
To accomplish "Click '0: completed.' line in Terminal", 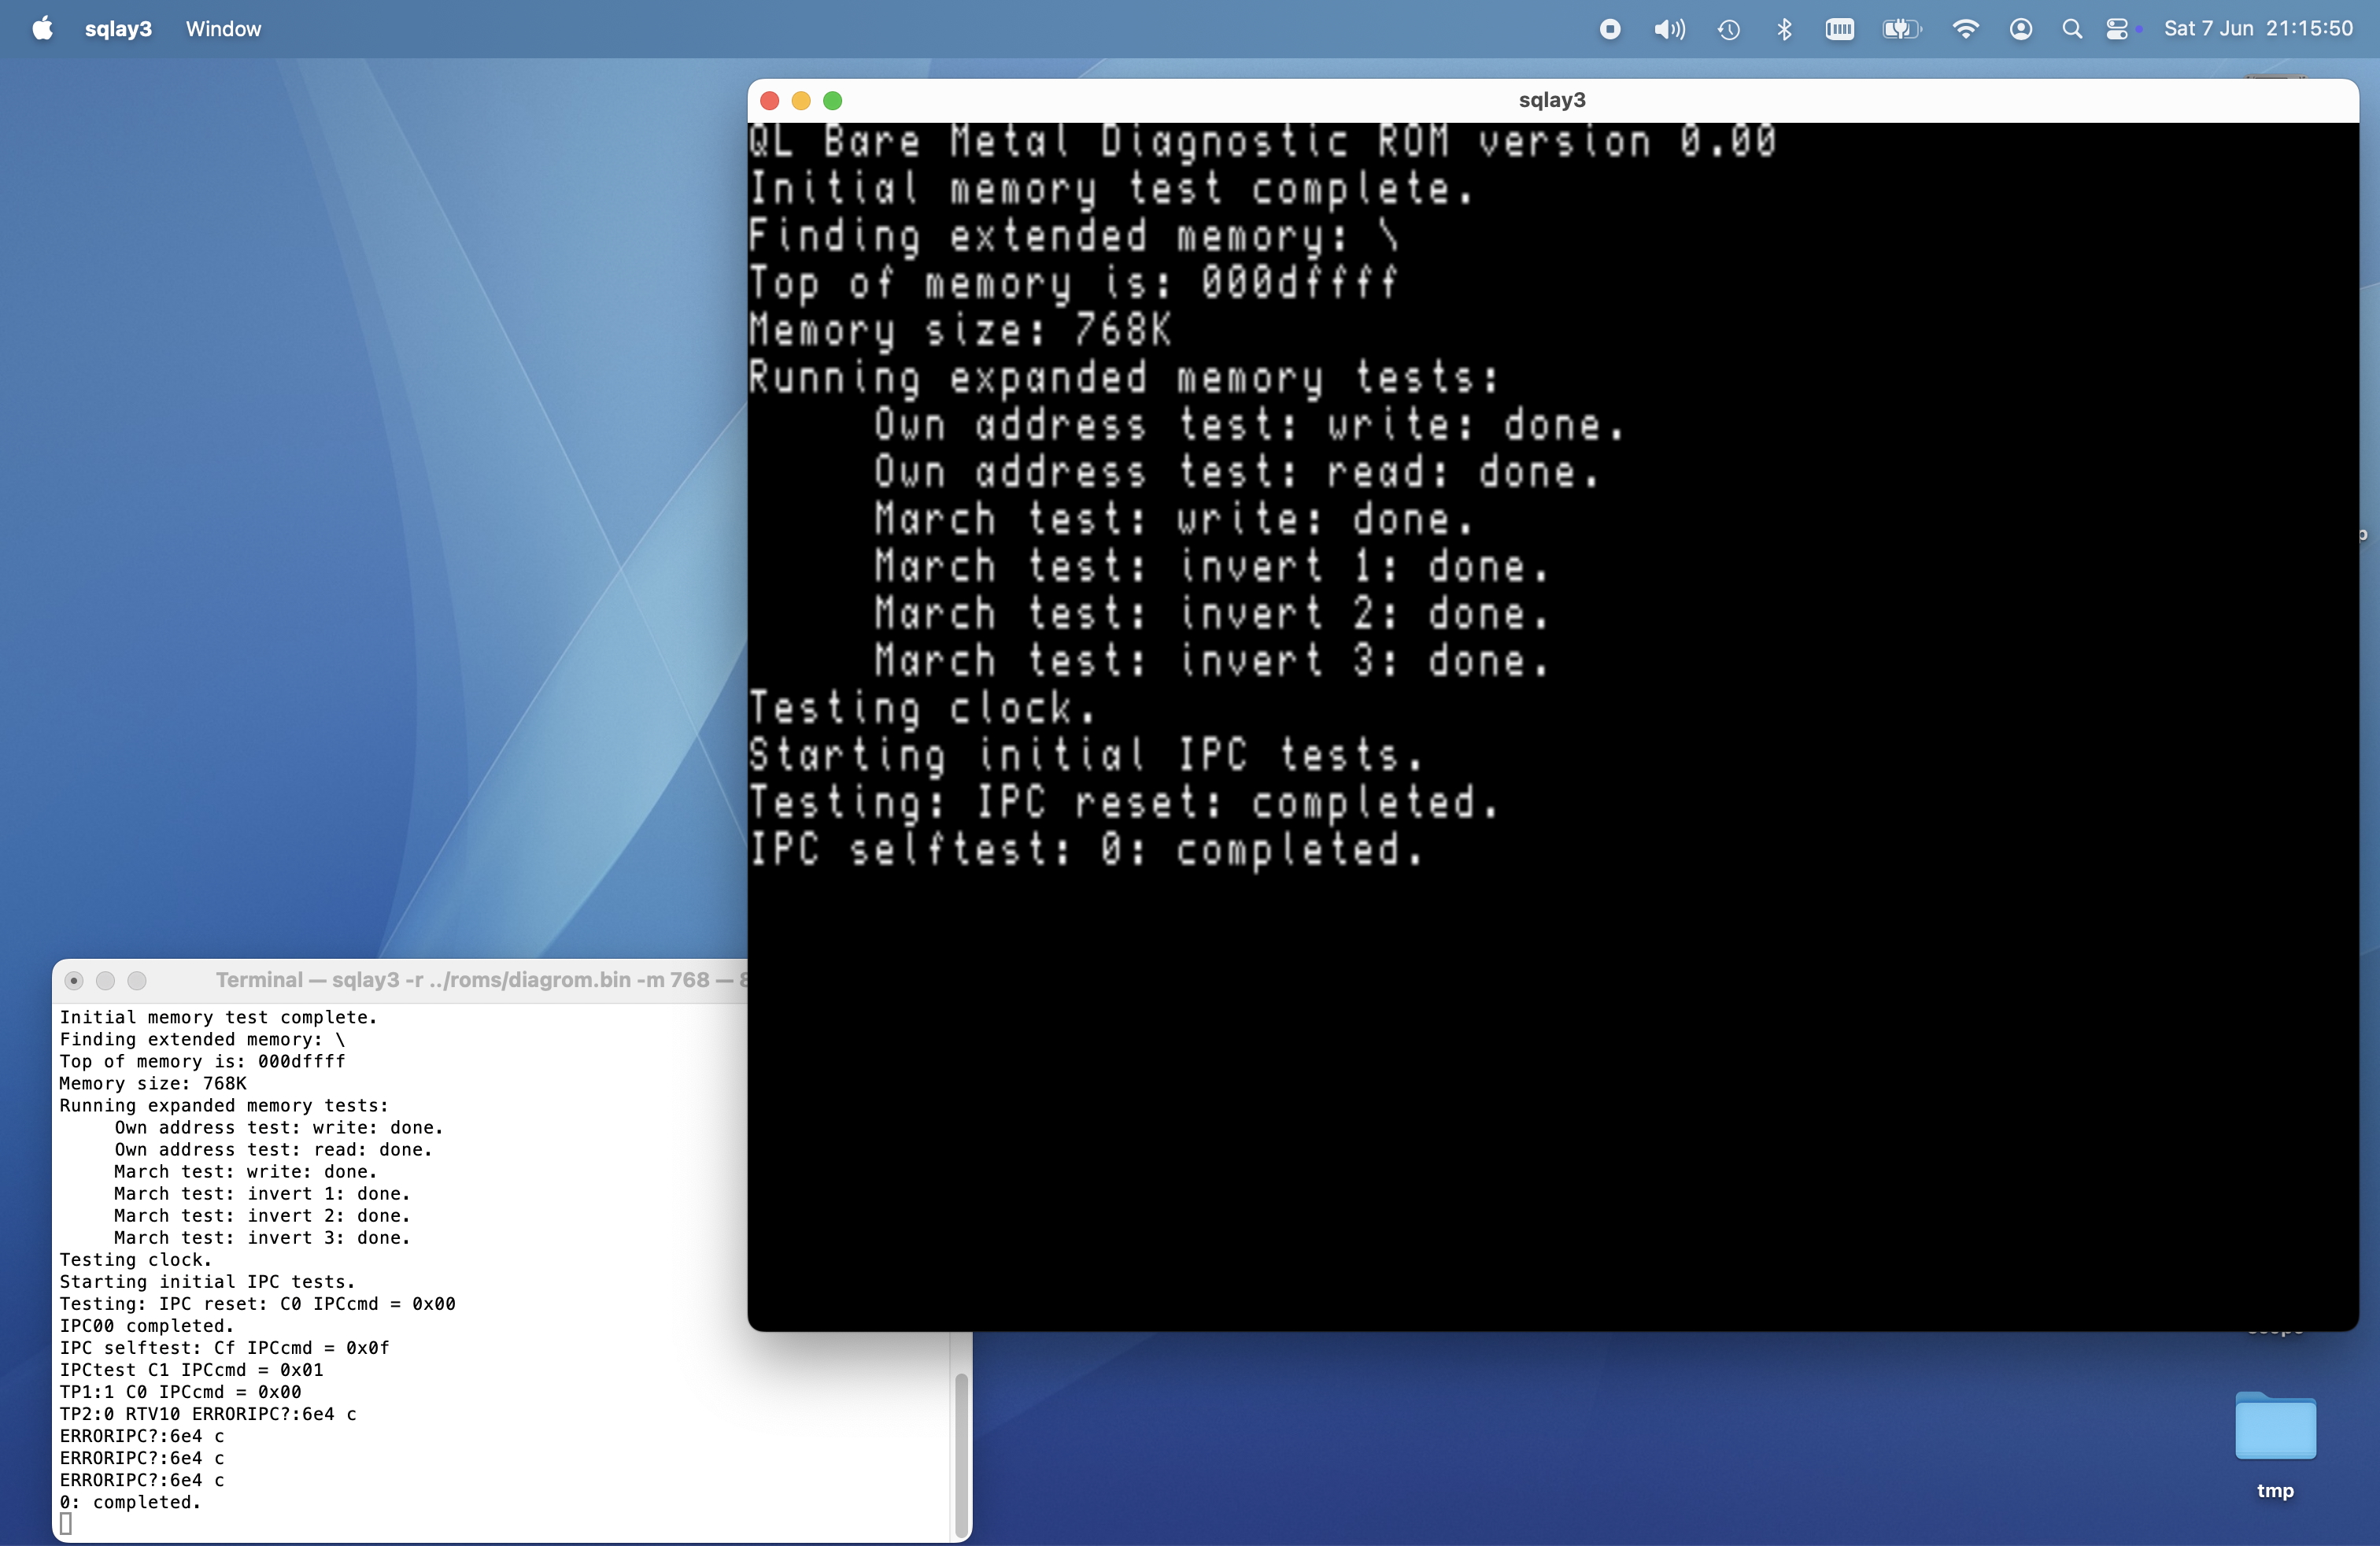I will tap(130, 1501).
